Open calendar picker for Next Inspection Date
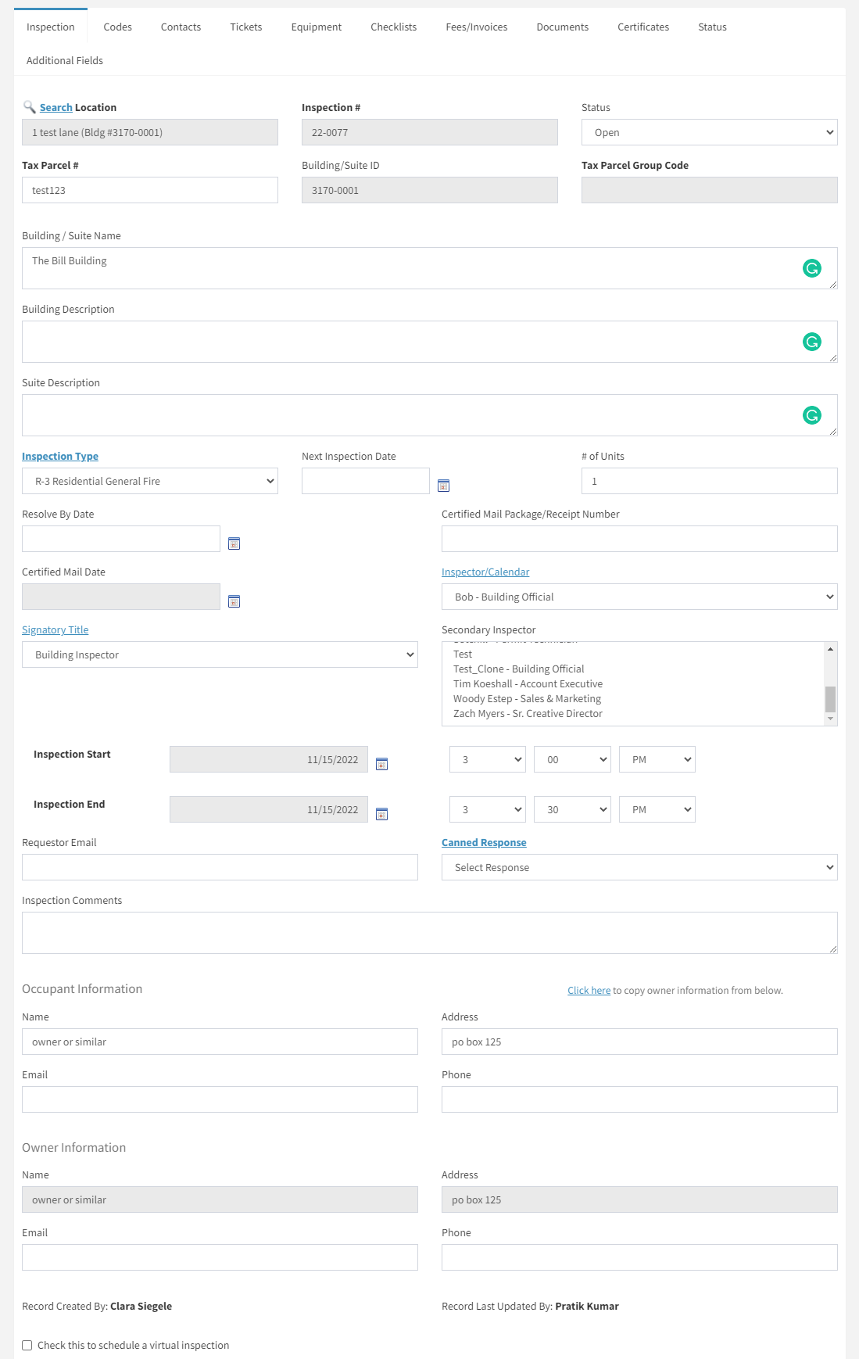859x1359 pixels. click(x=443, y=486)
